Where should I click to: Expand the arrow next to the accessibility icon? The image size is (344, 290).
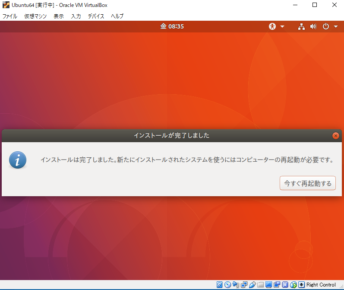pyautogui.click(x=282, y=27)
